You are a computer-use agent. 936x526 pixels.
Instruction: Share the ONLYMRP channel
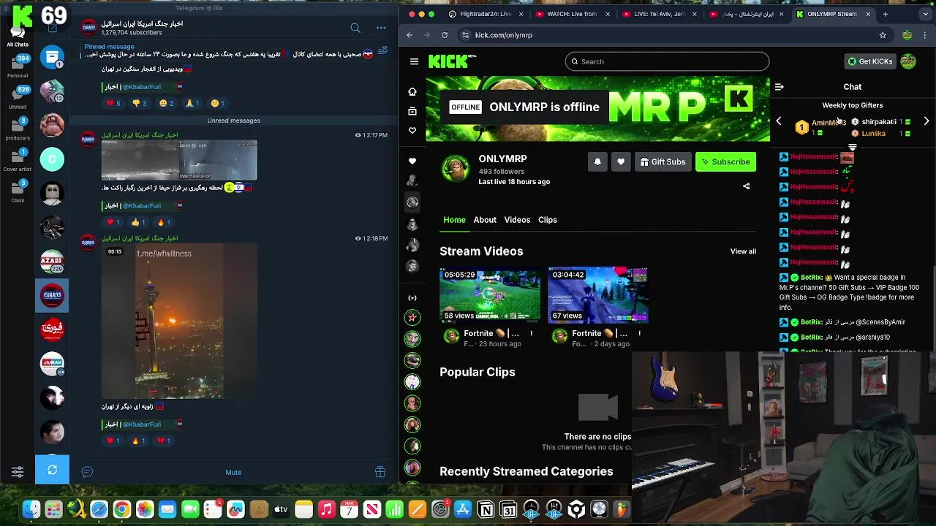click(x=747, y=186)
